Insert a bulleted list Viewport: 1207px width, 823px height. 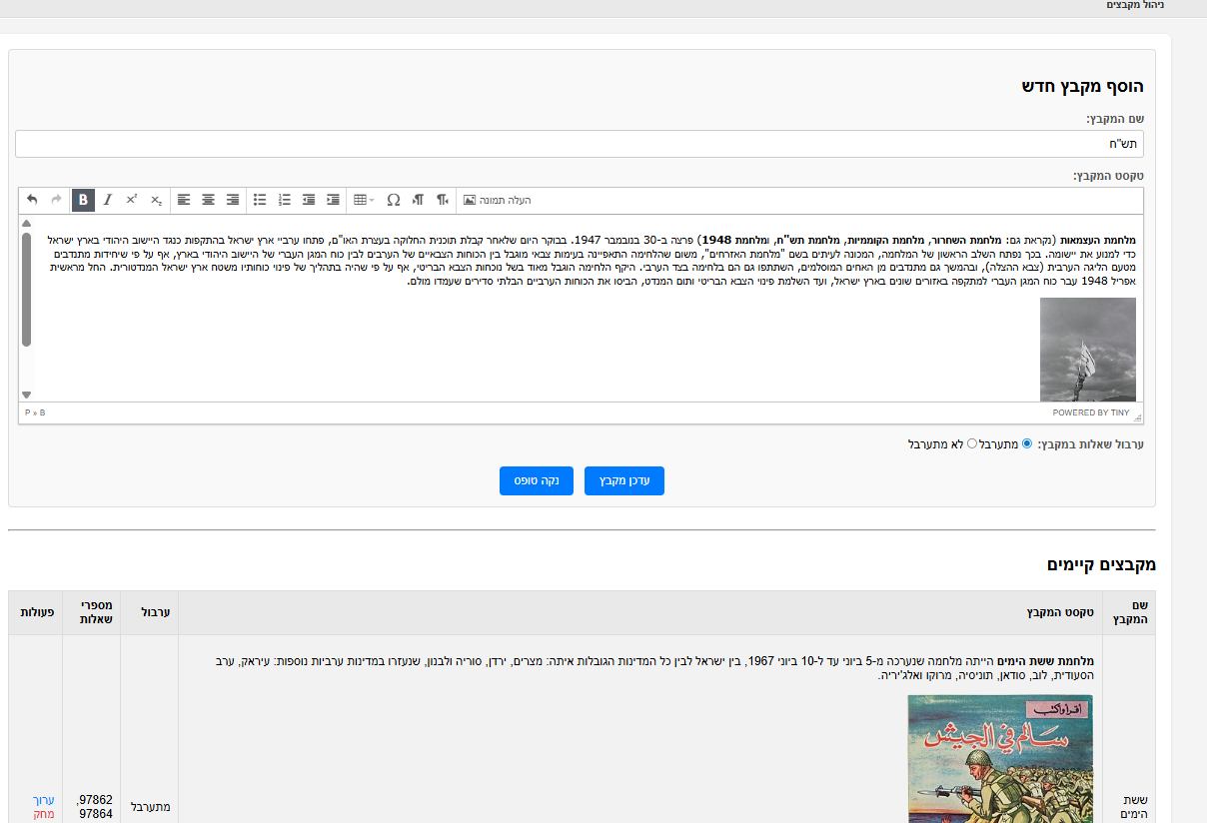[x=260, y=200]
